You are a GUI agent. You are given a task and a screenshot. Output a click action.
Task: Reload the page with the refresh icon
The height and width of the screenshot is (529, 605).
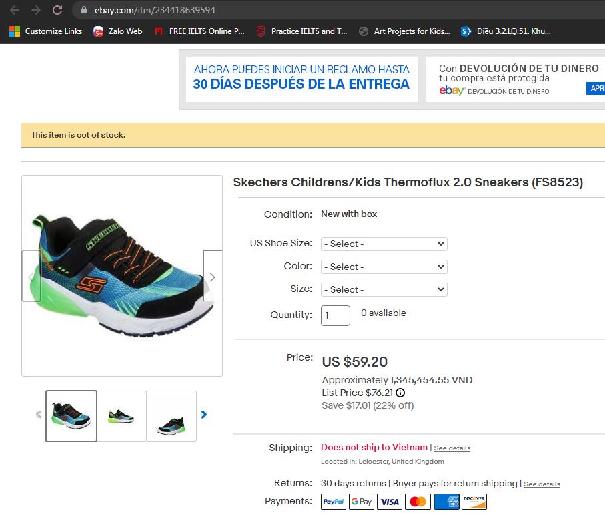click(x=57, y=10)
